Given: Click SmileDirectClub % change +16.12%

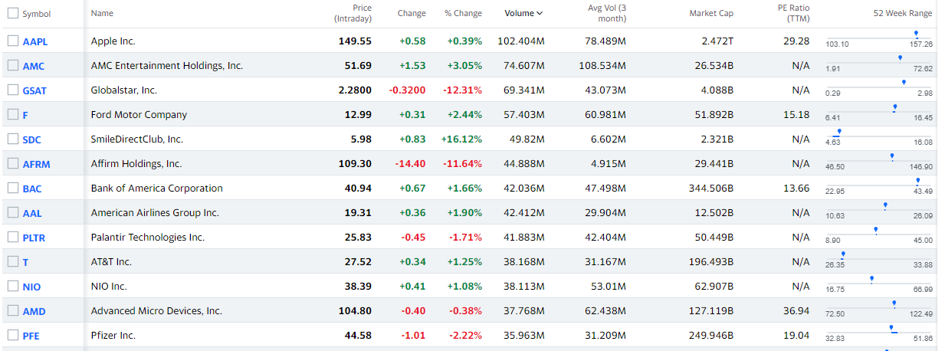Looking at the screenshot, I should click(462, 139).
